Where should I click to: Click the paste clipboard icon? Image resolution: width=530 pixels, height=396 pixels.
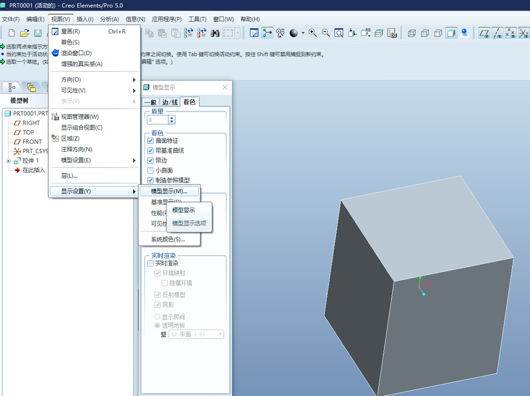(x=162, y=33)
